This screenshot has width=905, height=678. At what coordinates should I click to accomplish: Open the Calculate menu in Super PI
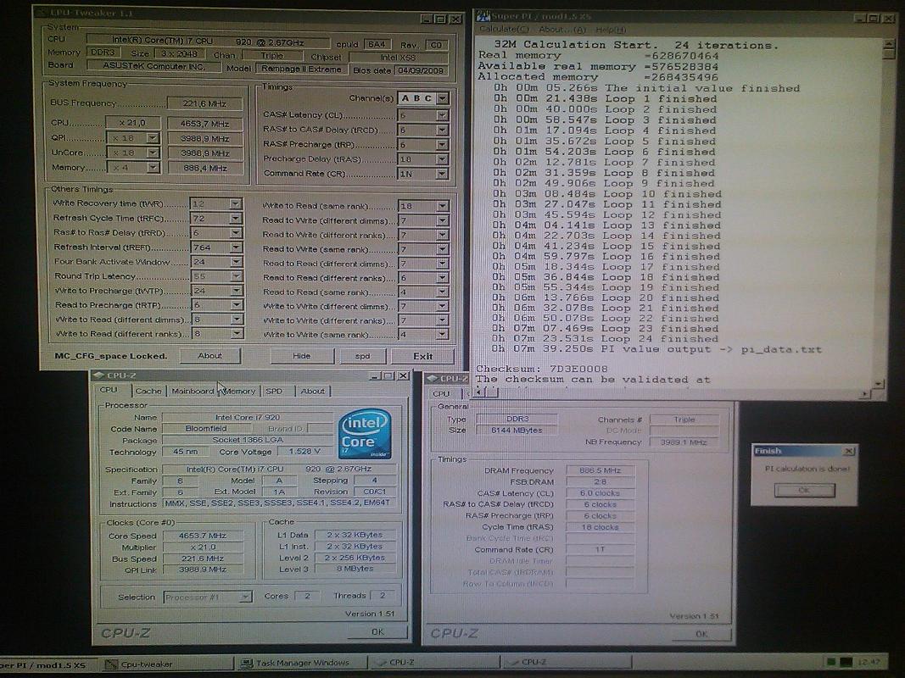click(x=504, y=30)
